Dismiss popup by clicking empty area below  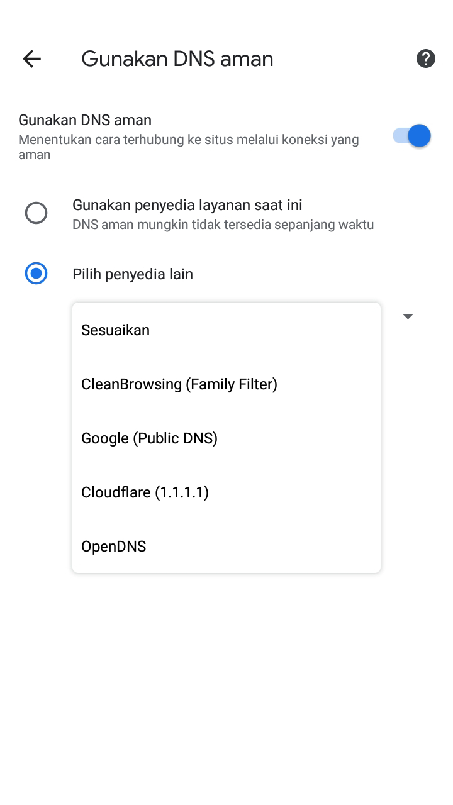[x=226, y=692]
